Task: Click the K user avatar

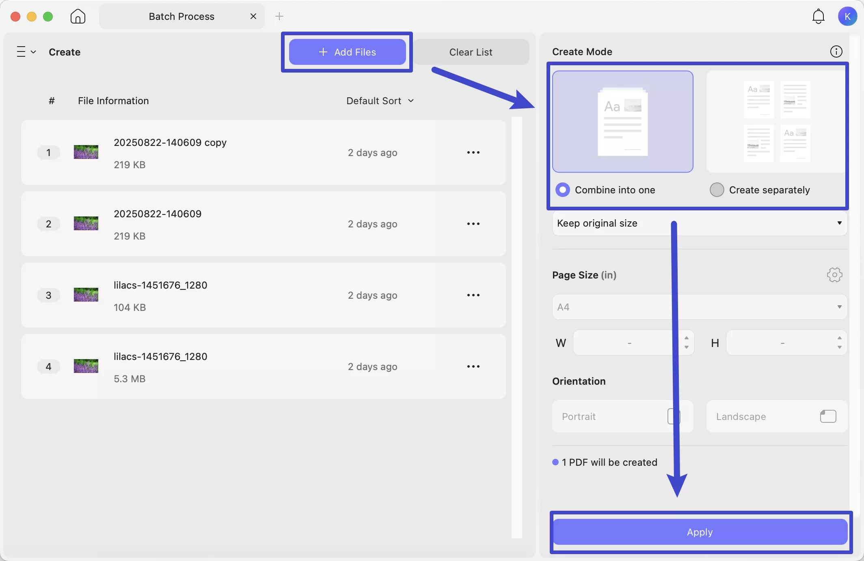Action: [848, 16]
